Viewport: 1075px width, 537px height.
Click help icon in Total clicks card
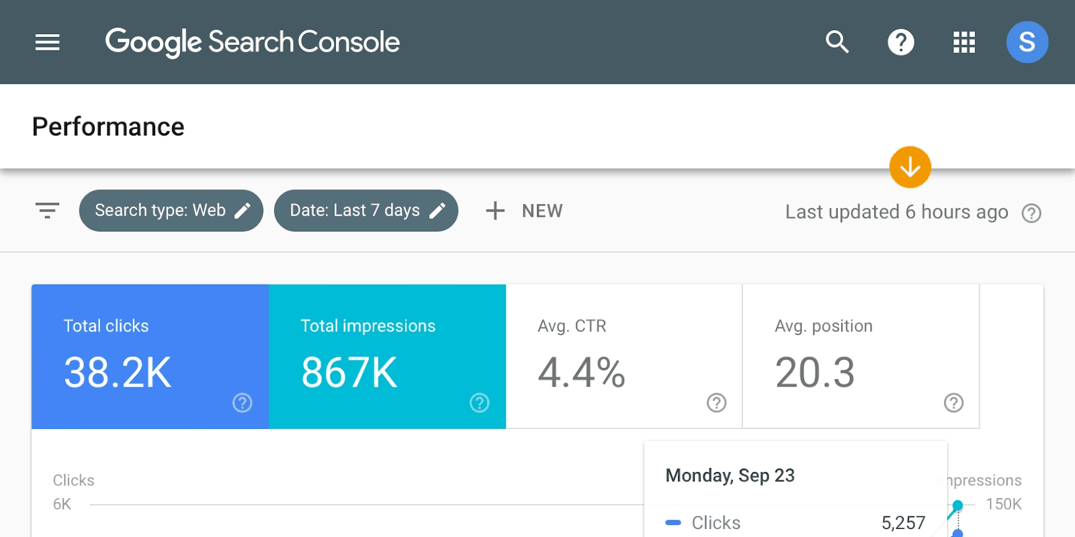pos(242,403)
